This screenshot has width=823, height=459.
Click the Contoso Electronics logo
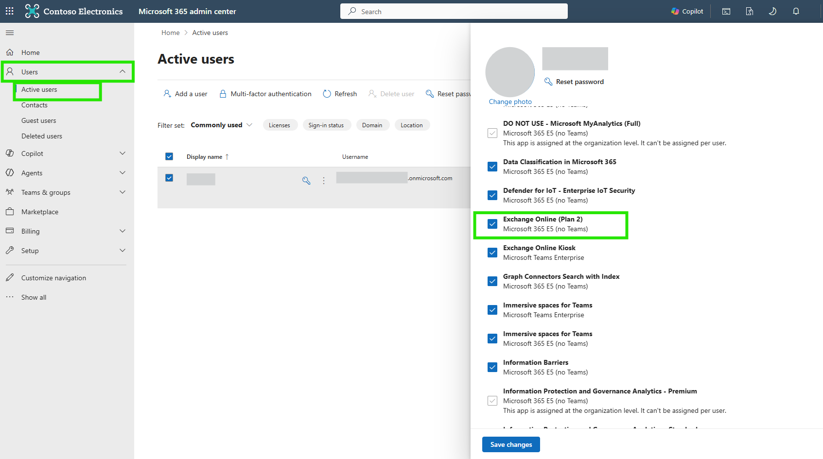coord(32,11)
